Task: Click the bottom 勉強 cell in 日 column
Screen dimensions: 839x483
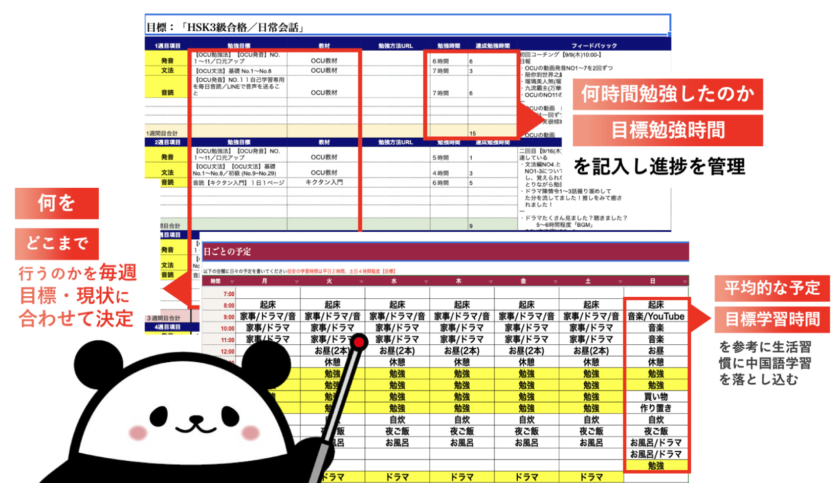Action: [656, 466]
